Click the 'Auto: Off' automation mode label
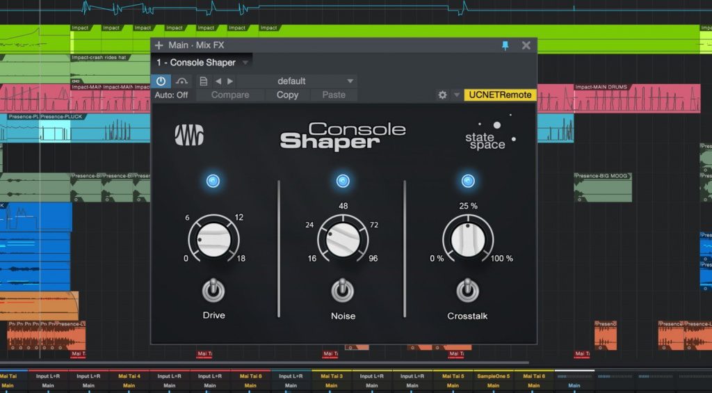 coord(171,95)
